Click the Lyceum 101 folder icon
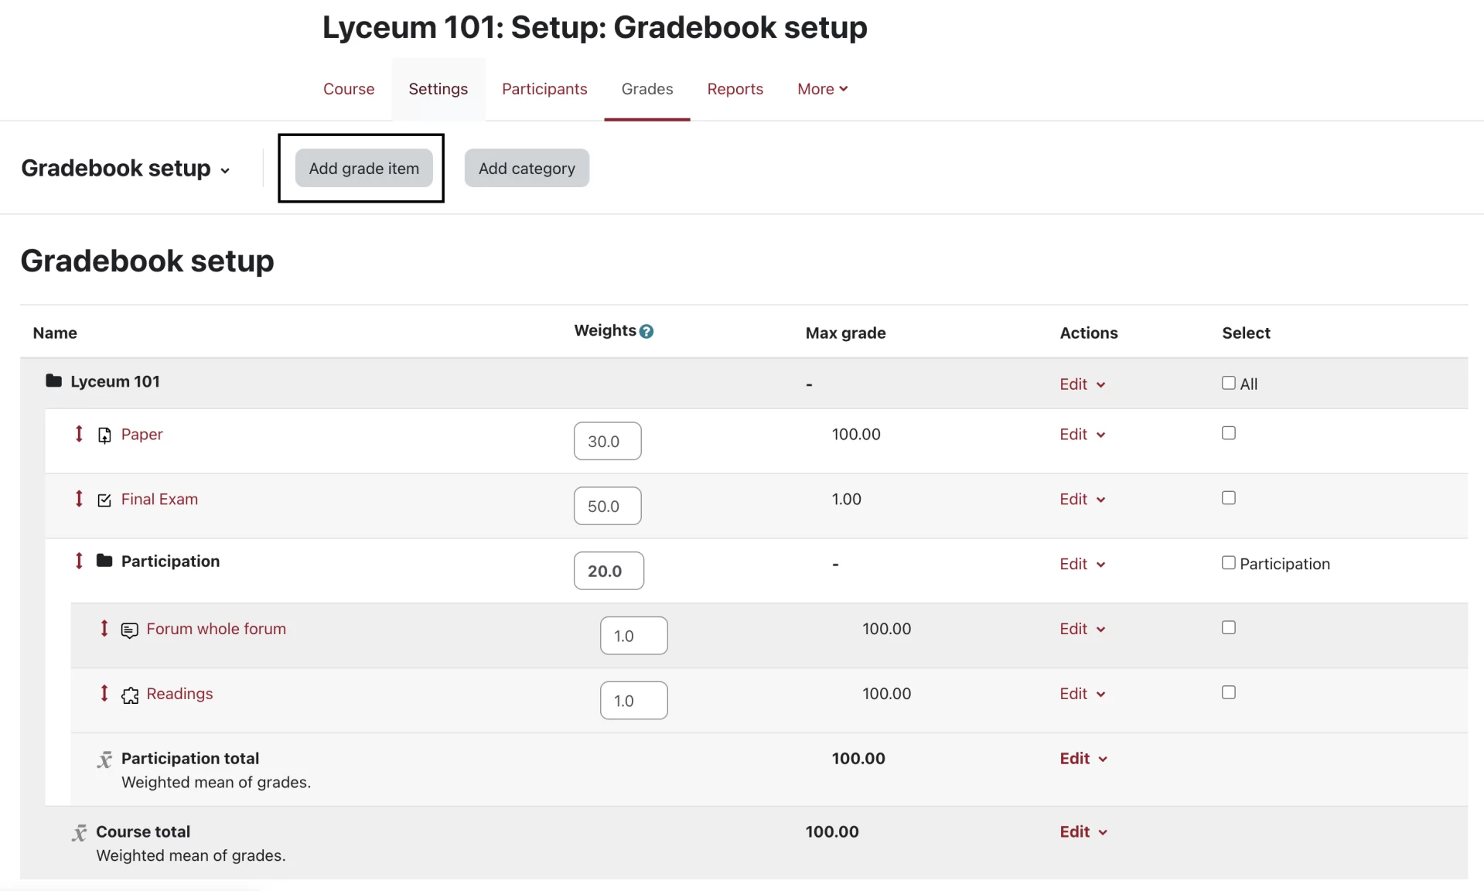The image size is (1484, 891). tap(53, 381)
